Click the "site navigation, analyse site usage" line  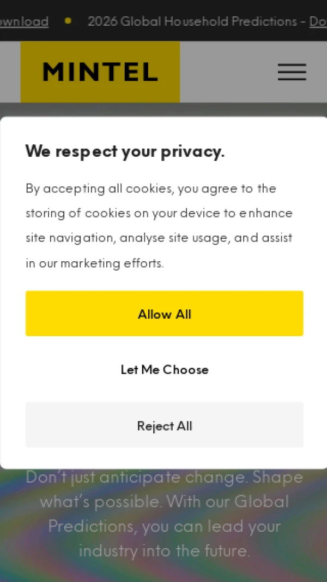pos(159,238)
